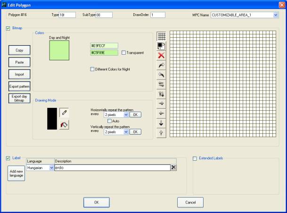Image resolution: width=287 pixels, height=213 pixels.
Task: Check Different Colors for Night
Action: (x=92, y=69)
